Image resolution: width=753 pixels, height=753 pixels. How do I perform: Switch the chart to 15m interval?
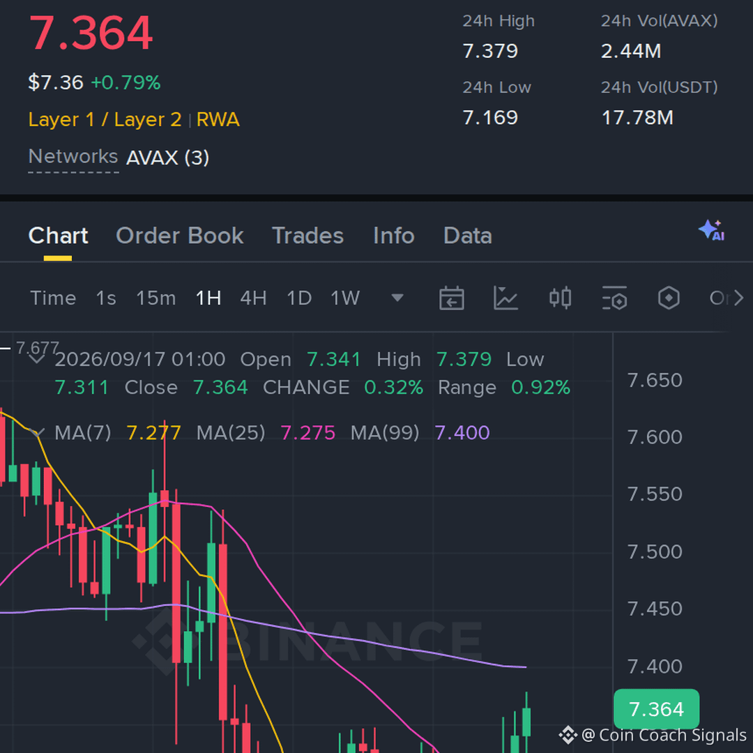156,298
